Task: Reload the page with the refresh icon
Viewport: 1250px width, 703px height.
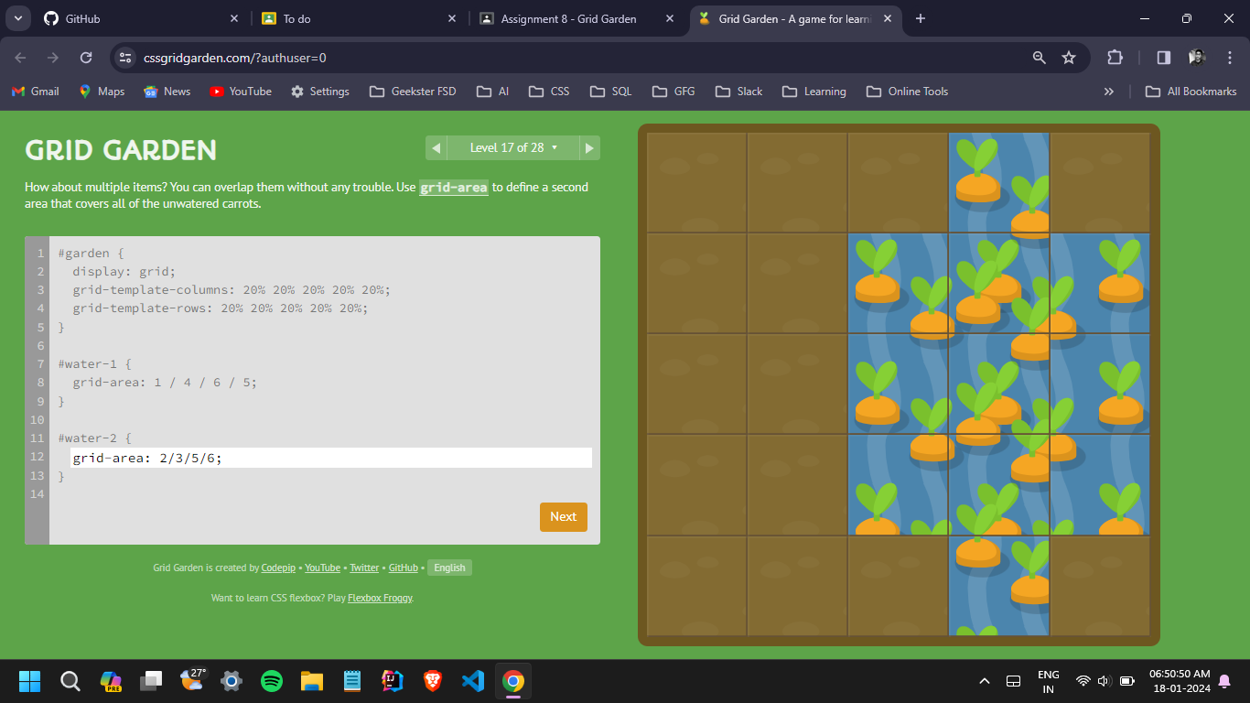Action: pyautogui.click(x=86, y=58)
